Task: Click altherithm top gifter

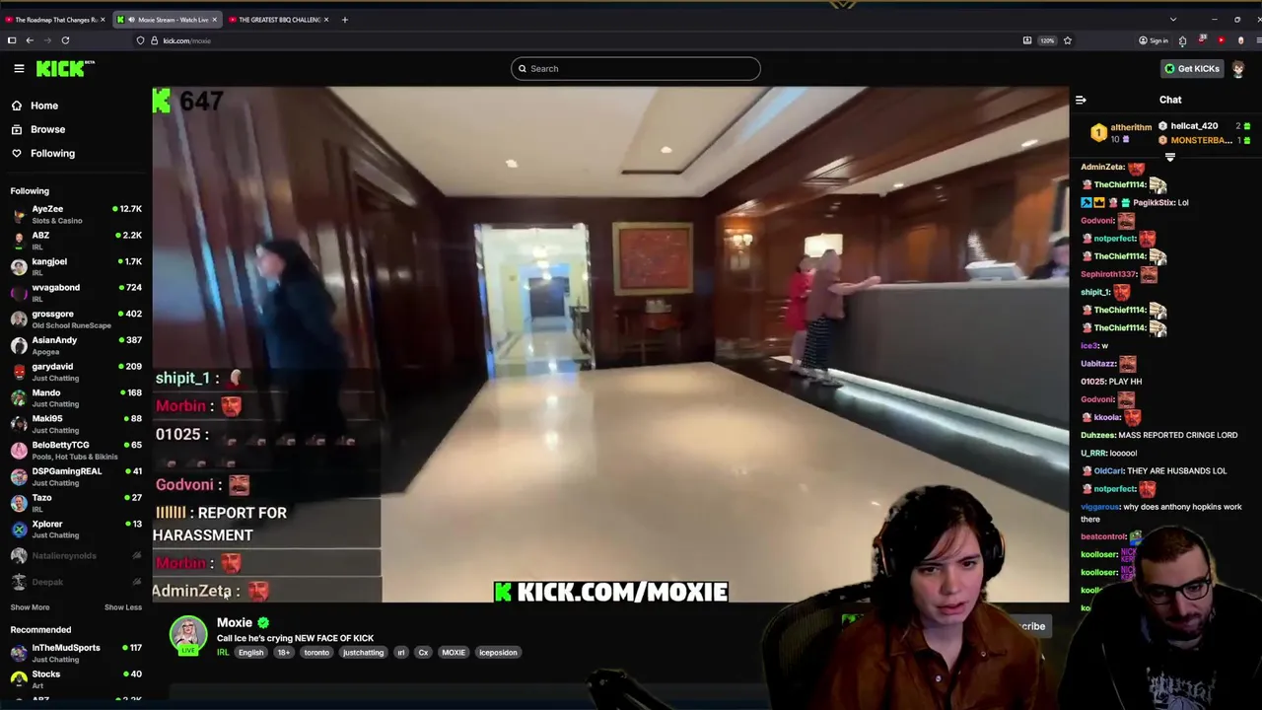Action: [1121, 132]
